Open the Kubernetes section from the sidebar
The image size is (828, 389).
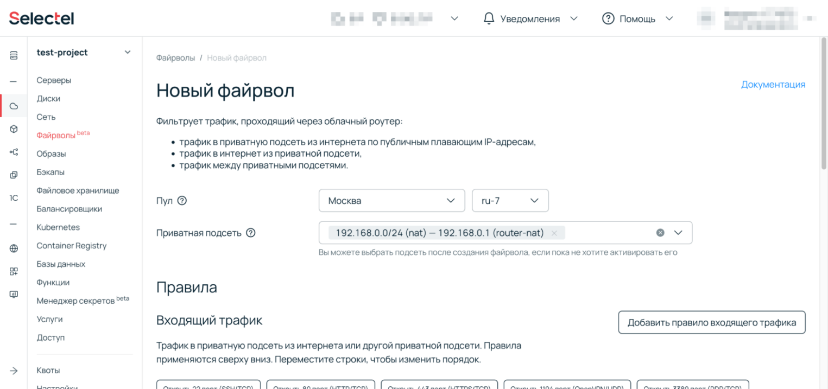pos(58,227)
